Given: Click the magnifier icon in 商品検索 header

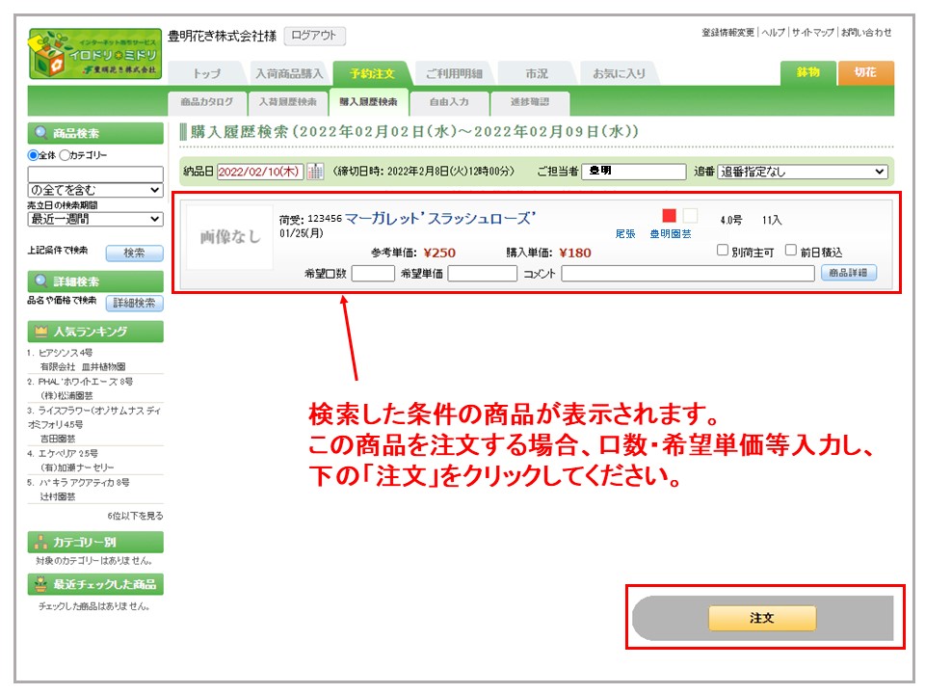Looking at the screenshot, I should (41, 134).
